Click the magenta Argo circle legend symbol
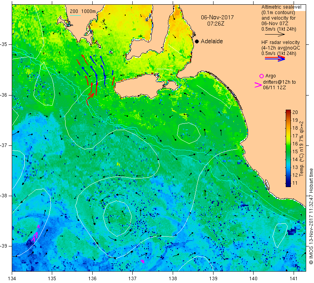This screenshot has height=283, width=314. (261, 76)
